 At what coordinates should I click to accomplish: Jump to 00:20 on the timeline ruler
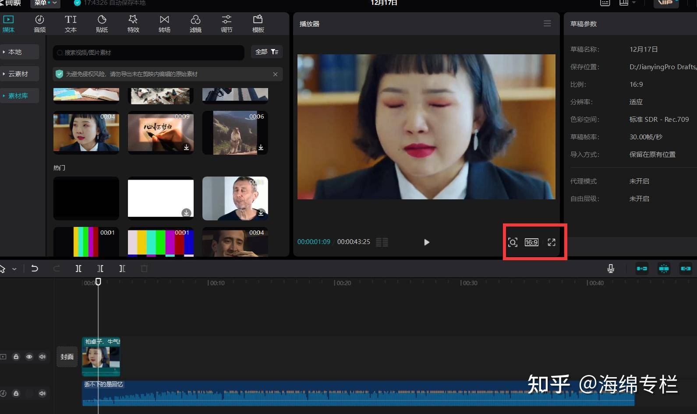pyautogui.click(x=343, y=283)
